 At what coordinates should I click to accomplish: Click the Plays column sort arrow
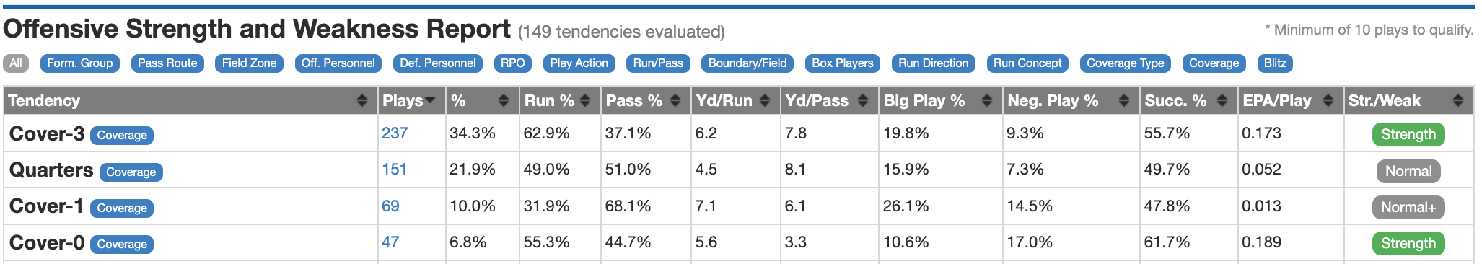point(431,101)
